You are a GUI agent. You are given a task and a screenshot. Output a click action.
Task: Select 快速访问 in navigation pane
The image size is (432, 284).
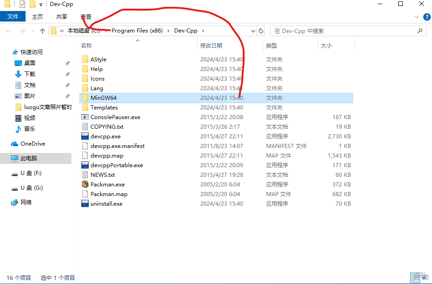point(32,52)
